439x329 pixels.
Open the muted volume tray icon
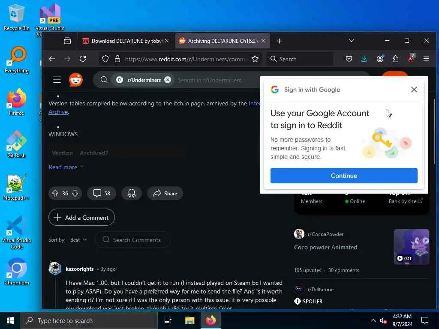(383, 320)
